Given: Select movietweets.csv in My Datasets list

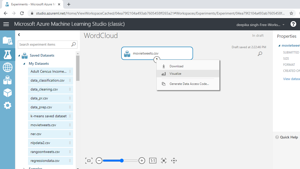Looking at the screenshot, I should pyautogui.click(x=50, y=125).
